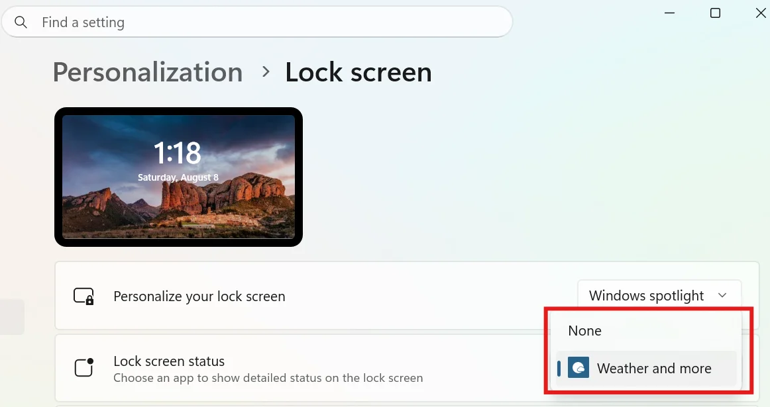This screenshot has width=770, height=407.
Task: Click the 1:18 clock in preview
Action: (x=178, y=152)
